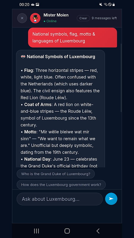Image resolution: width=134 pixels, height=238 pixels.
Task: Tap the Wi-Fi status icon
Action: 106,4
